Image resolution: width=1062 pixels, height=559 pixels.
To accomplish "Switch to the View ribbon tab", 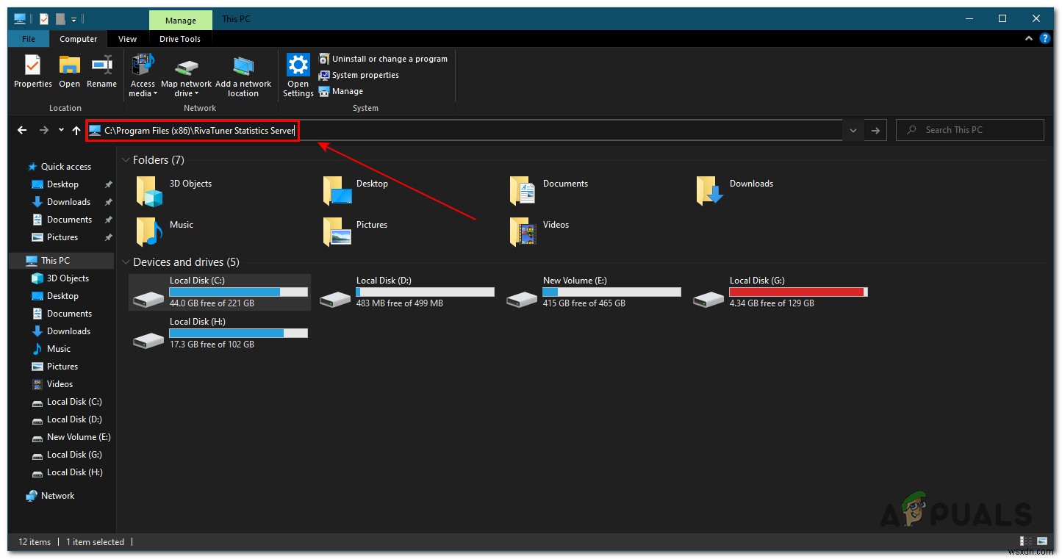I will pyautogui.click(x=127, y=39).
